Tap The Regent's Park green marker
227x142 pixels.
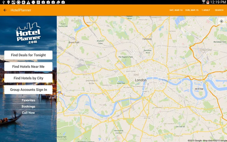(x=126, y=60)
